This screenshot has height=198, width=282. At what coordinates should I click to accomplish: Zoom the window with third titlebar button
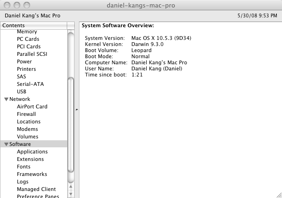[x=27, y=5]
